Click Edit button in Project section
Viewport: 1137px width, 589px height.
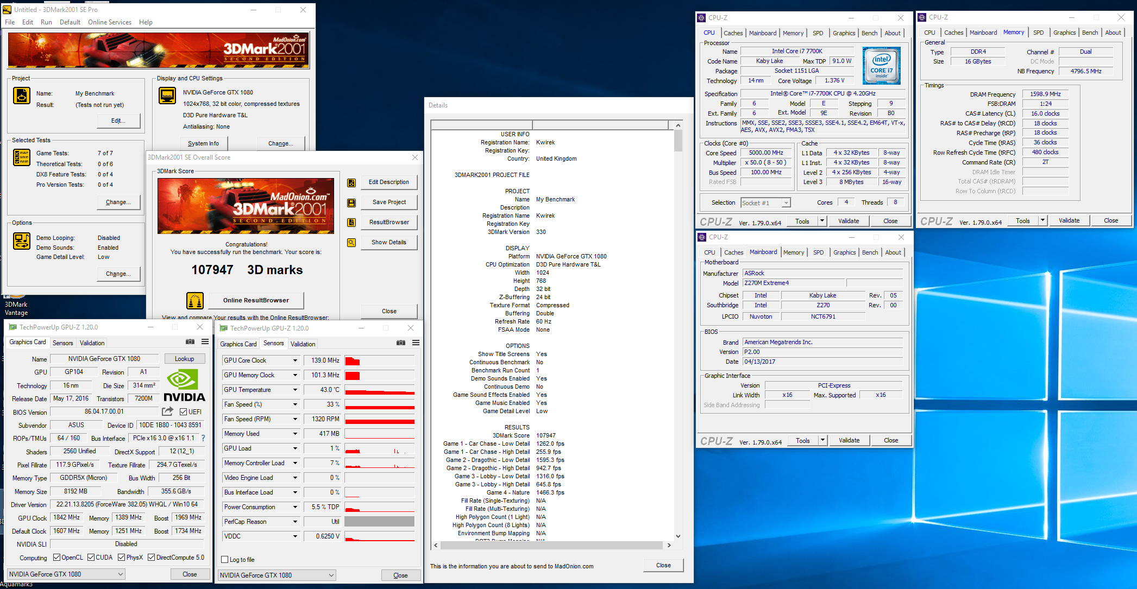click(x=118, y=121)
